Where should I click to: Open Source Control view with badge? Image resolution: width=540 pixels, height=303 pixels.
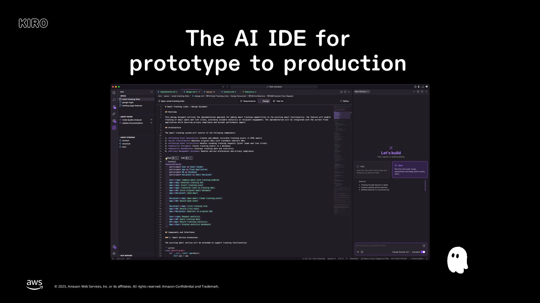click(x=114, y=107)
